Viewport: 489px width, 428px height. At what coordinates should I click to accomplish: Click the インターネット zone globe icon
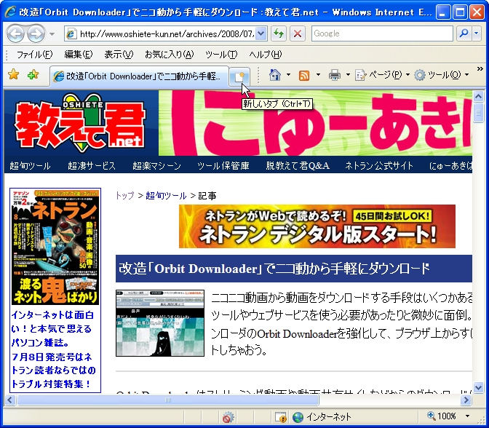(x=298, y=417)
